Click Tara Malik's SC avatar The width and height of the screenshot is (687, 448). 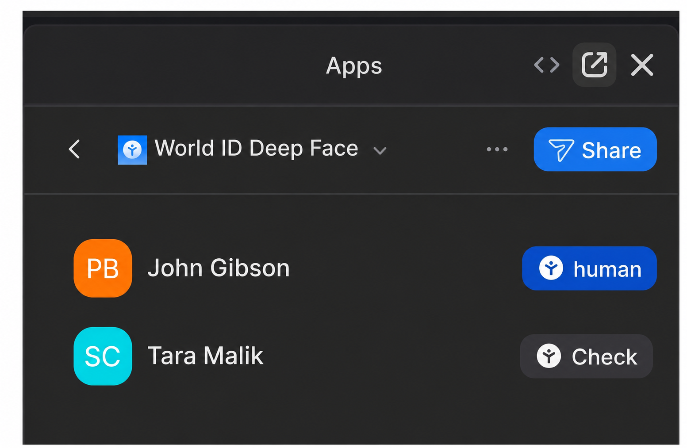(103, 356)
